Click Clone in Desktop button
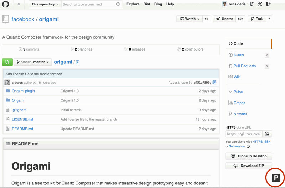 (249, 156)
